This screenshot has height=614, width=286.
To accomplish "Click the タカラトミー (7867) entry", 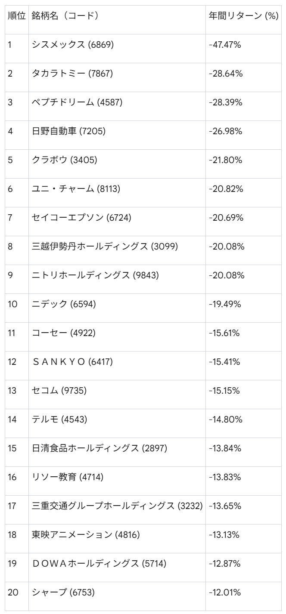I will tap(72, 73).
